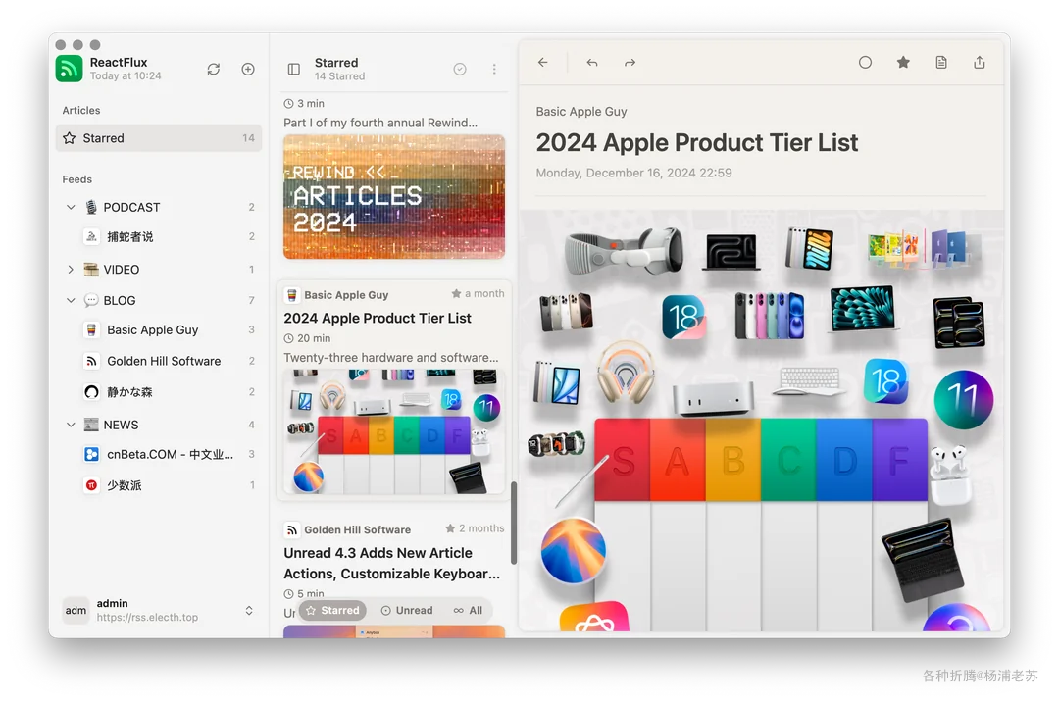
Task: Click the ReactFlux app logo icon
Action: (69, 69)
